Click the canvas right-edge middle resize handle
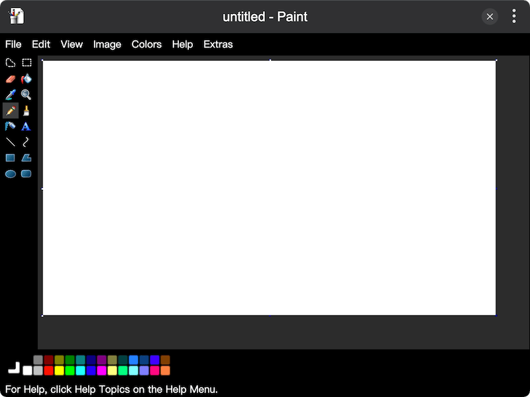530x397 pixels. (x=496, y=189)
